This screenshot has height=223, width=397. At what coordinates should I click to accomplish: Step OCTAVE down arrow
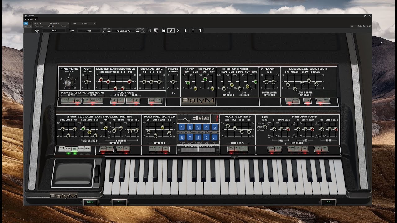[138, 31]
